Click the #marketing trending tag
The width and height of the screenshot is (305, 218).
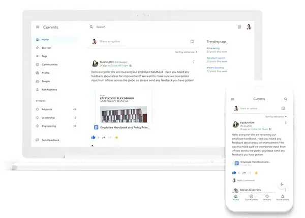tap(213, 48)
